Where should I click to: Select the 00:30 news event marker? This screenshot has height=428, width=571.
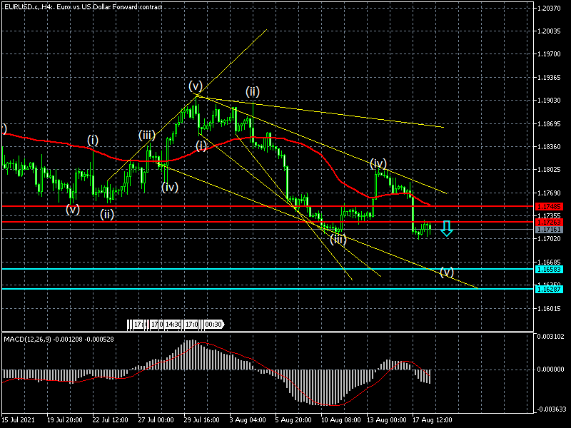(213, 325)
